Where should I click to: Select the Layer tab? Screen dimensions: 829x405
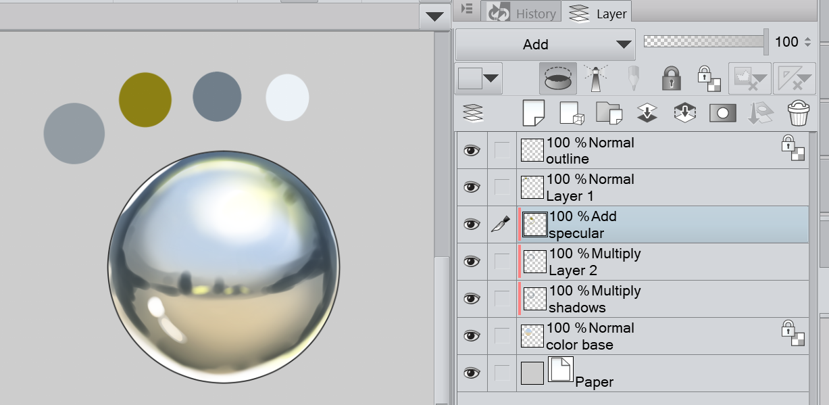(x=607, y=12)
